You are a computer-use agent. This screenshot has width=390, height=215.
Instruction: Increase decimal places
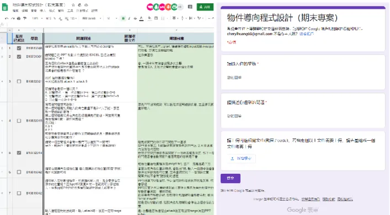(67, 18)
